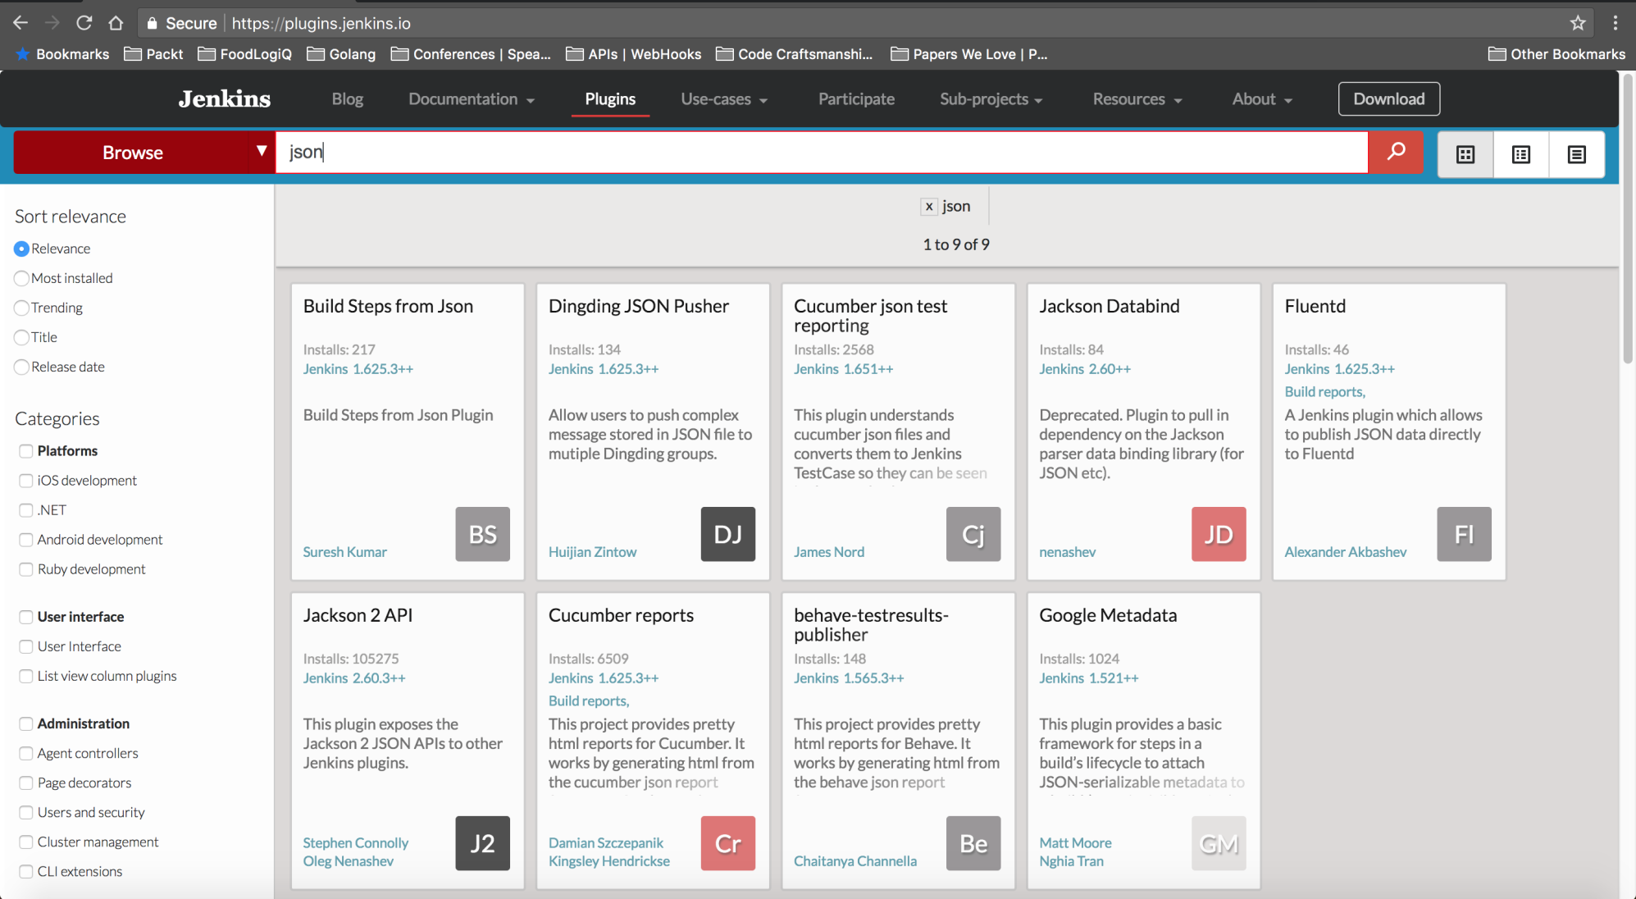Remove the json filter with x

[929, 207]
